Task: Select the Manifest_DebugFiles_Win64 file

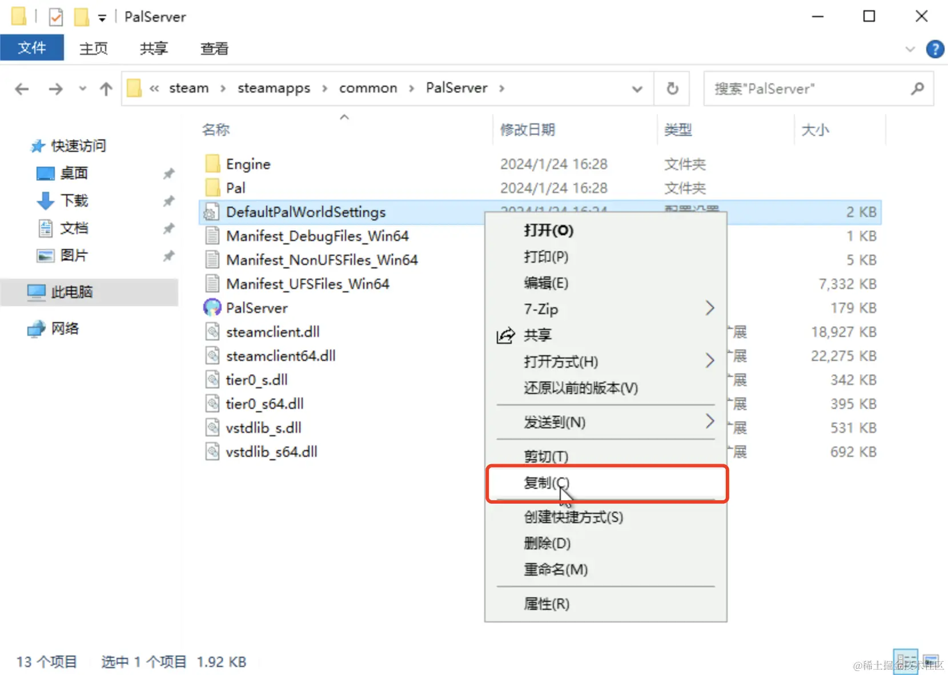Action: pos(317,236)
